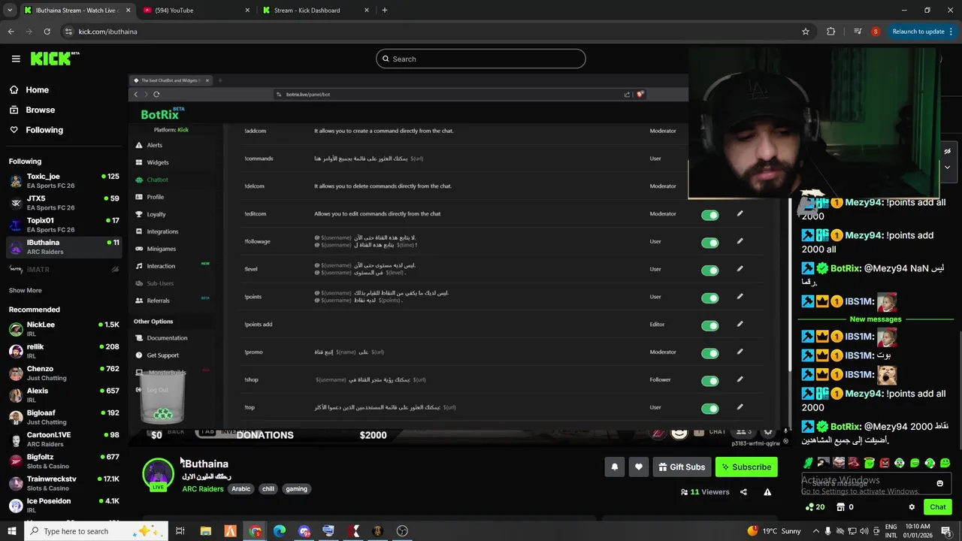Click notification bell icon below the stream
962x541 pixels.
click(x=614, y=467)
